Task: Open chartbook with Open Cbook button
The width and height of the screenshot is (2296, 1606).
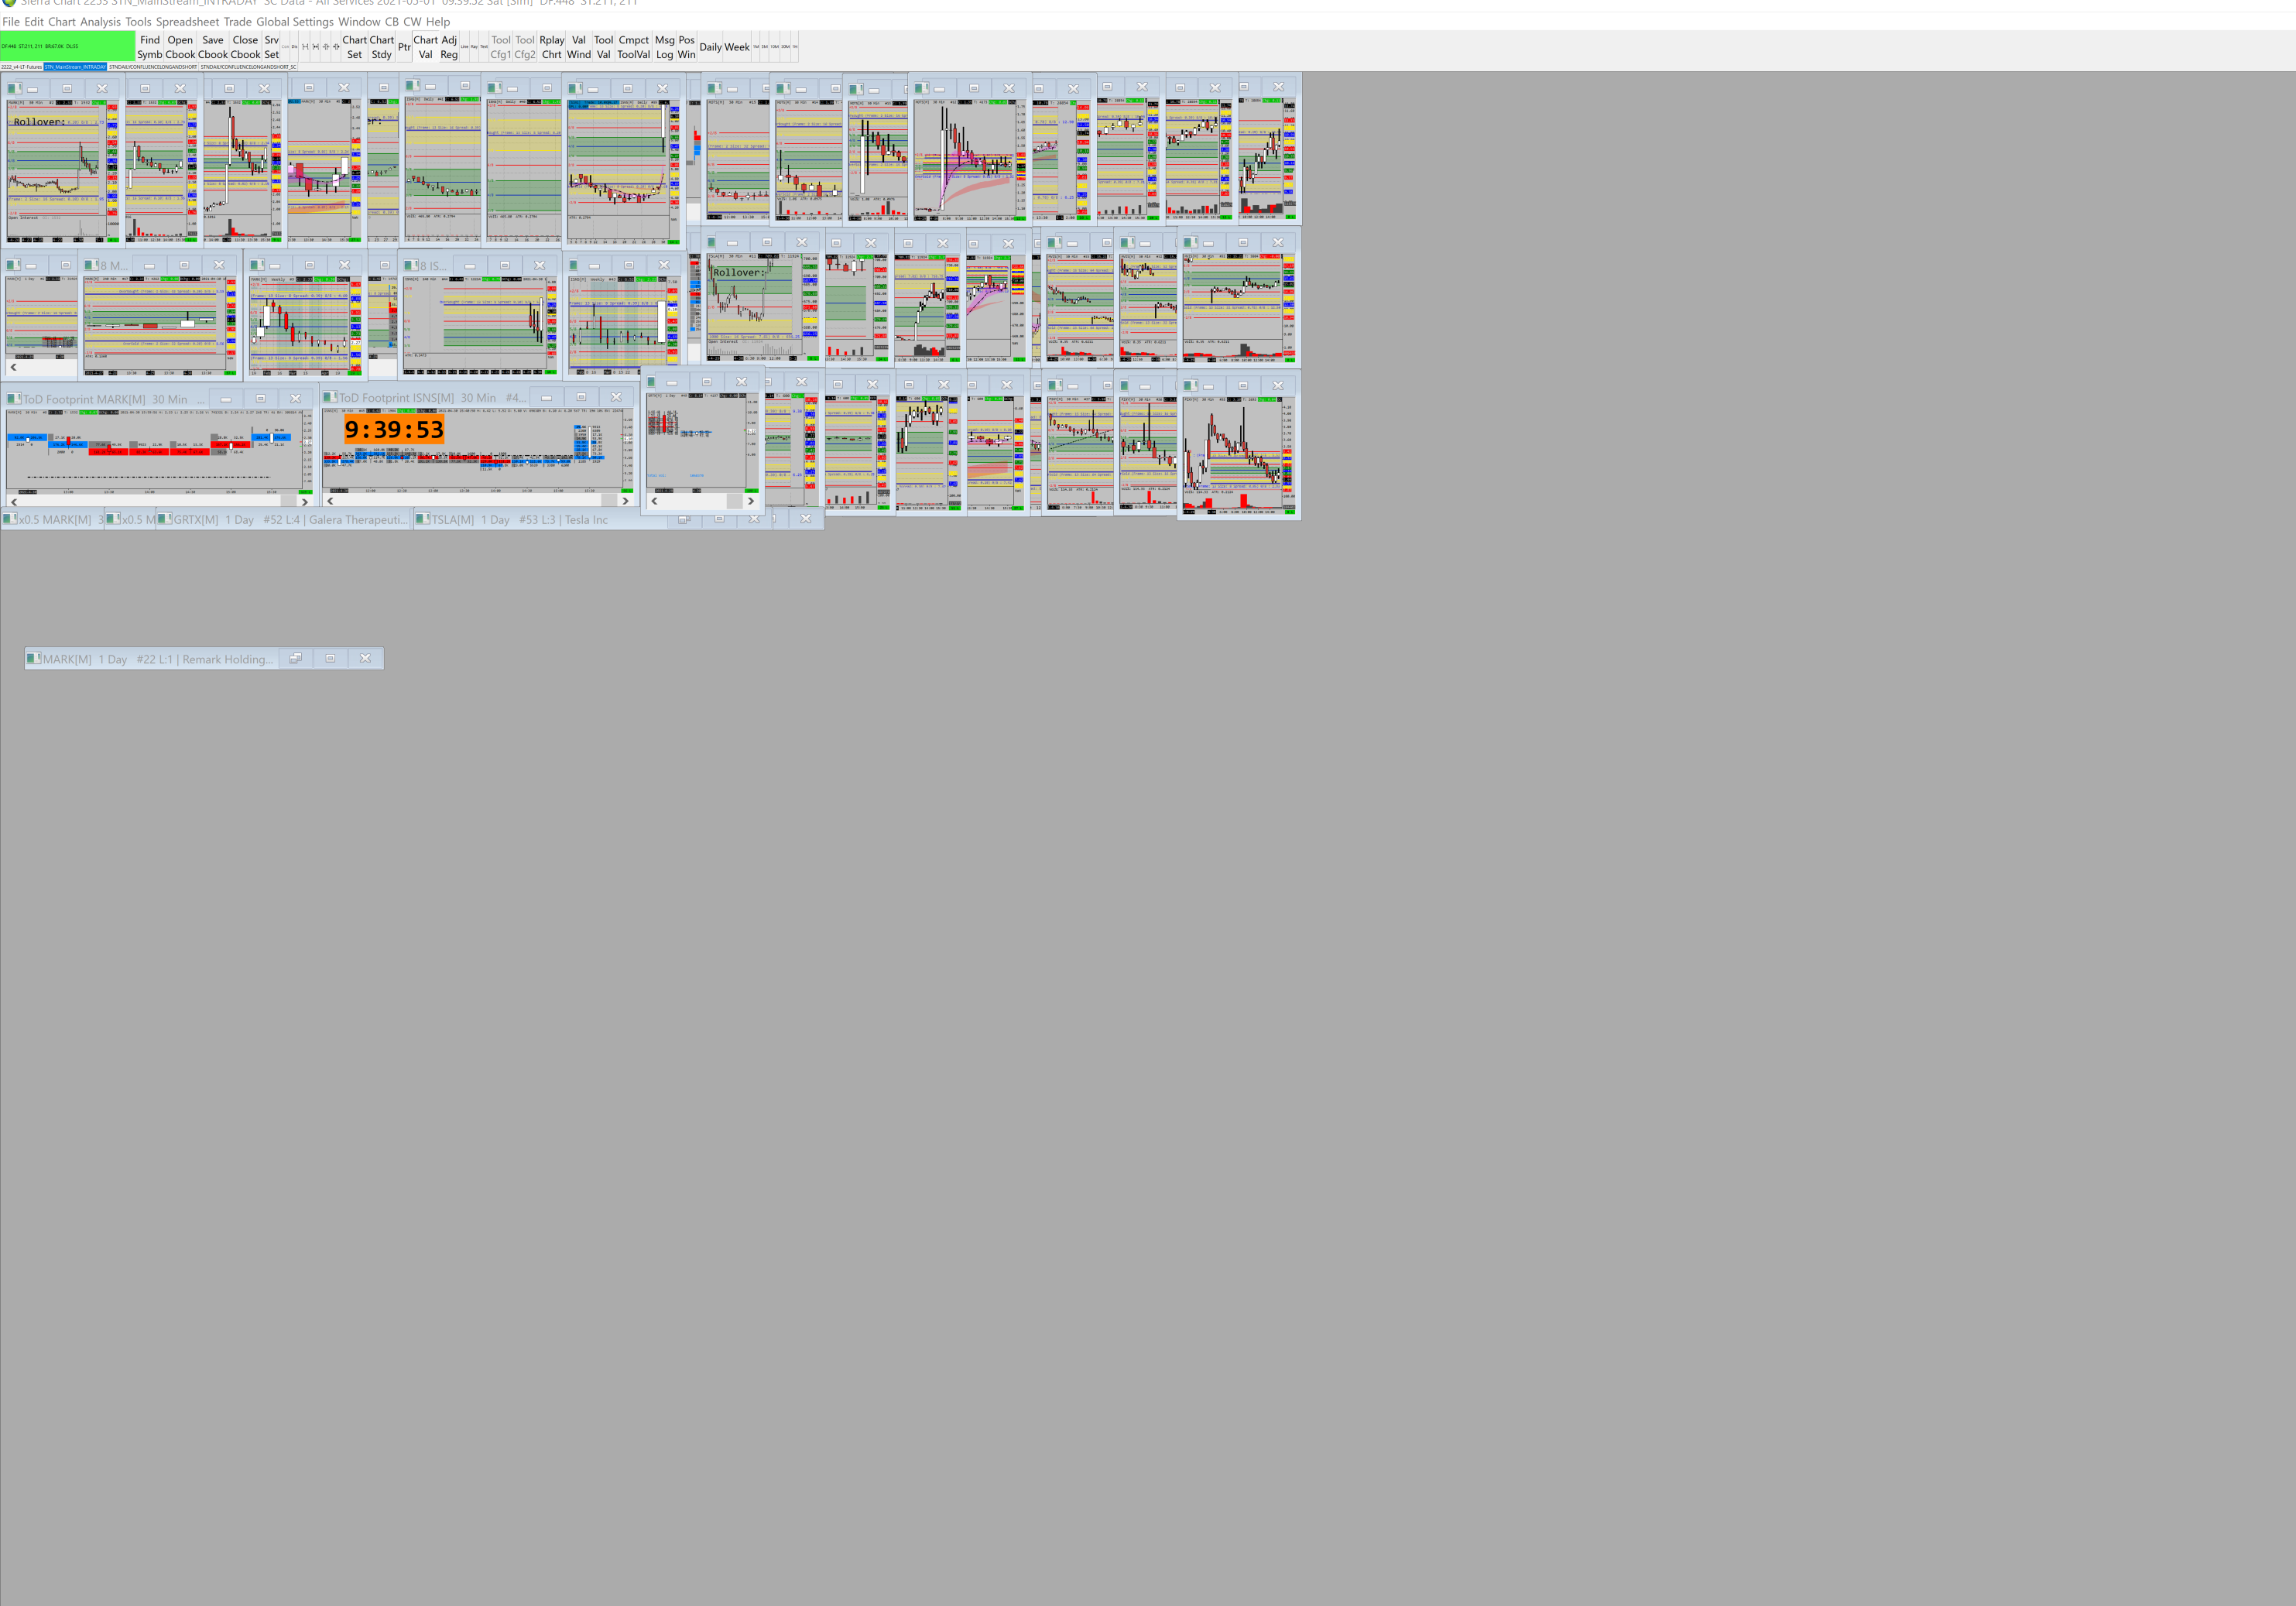Action: point(180,47)
